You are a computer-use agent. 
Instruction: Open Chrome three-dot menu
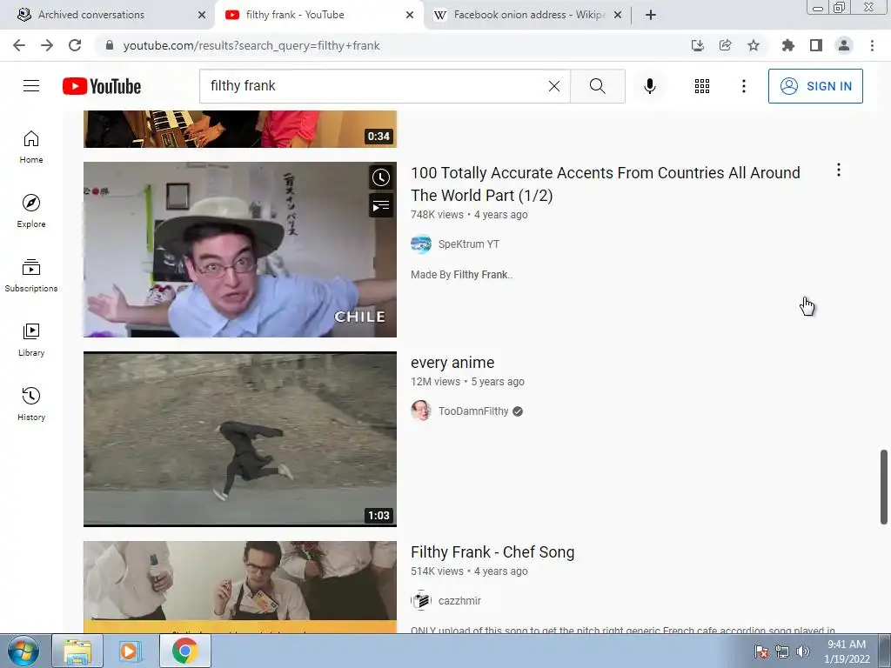coord(872,45)
